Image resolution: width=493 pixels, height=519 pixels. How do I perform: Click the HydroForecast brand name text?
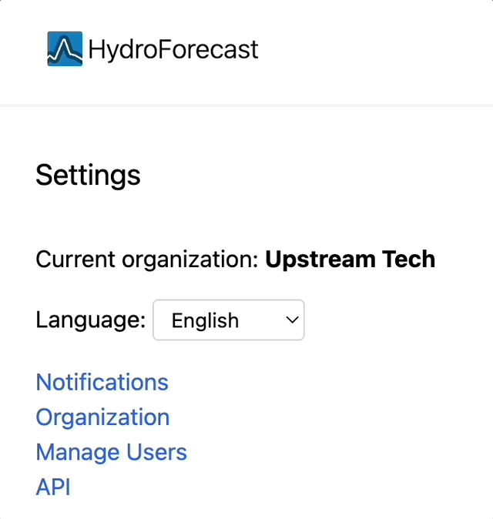tap(173, 49)
